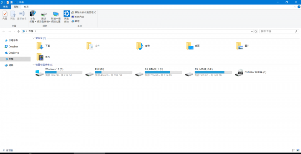The image size is (301, 154).
Task: Click the blue help question mark icon
Action: pyautogui.click(x=298, y=7)
